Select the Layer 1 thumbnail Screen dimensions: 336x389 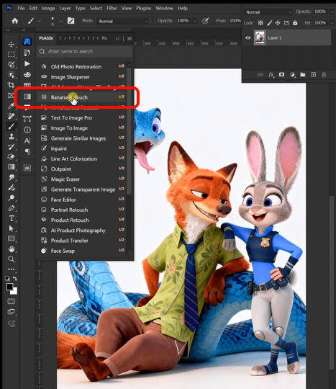(260, 37)
